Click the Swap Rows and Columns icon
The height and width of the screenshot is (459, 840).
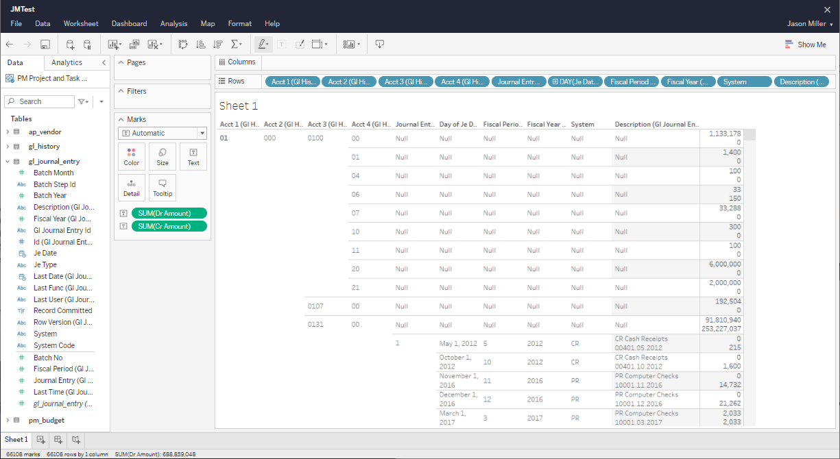point(183,45)
